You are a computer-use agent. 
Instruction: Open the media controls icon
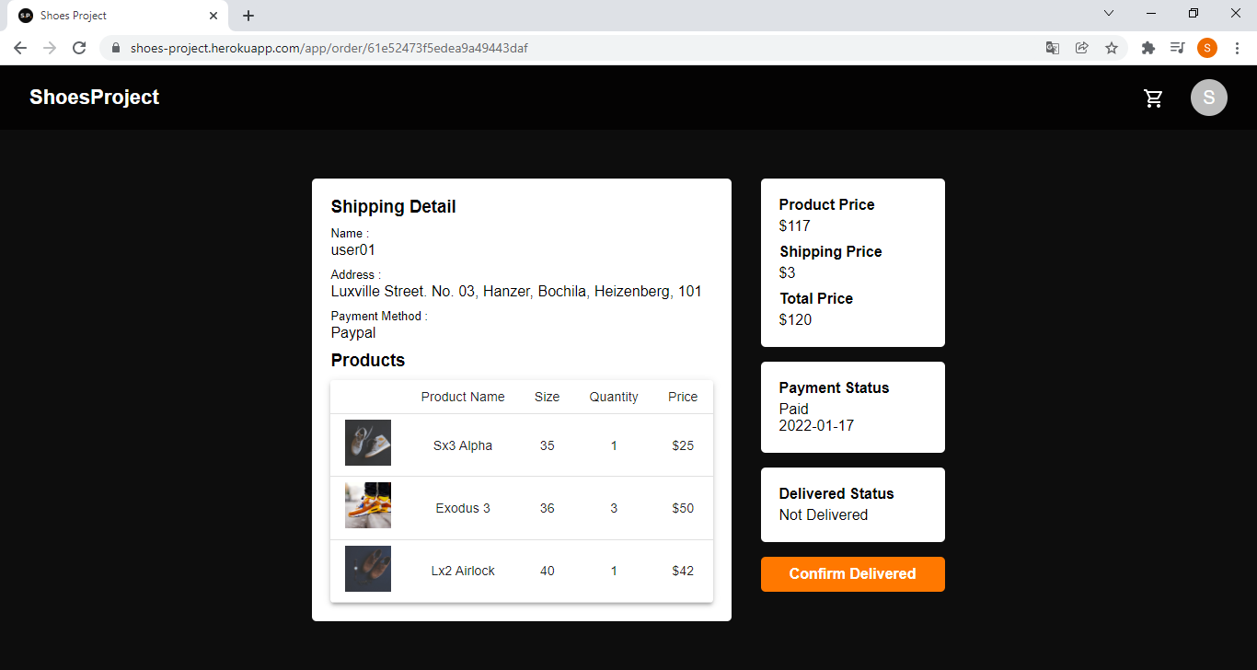point(1177,47)
